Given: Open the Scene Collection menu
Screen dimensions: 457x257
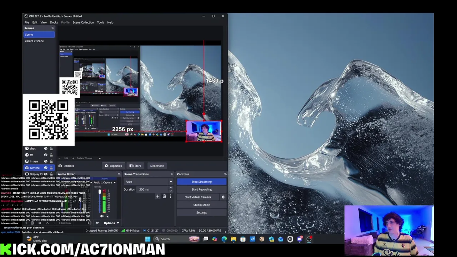Looking at the screenshot, I should [x=83, y=22].
